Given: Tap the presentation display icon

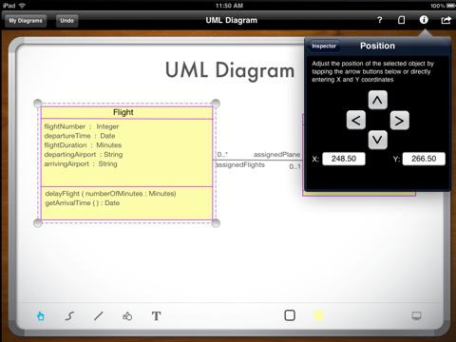Looking at the screenshot, I should coord(416,315).
